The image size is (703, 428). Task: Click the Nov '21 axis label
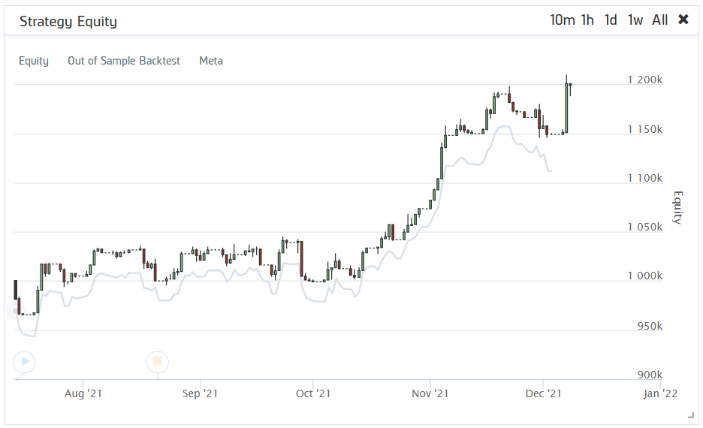pyautogui.click(x=430, y=393)
